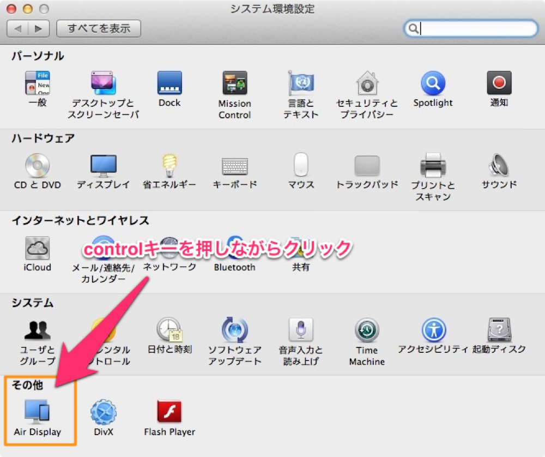Open Bluetooth preferences

[234, 247]
